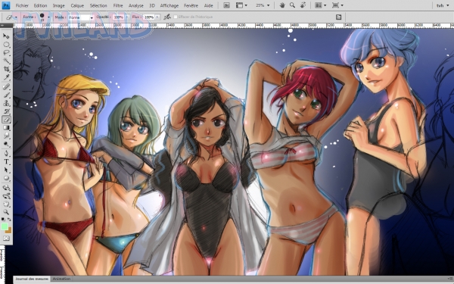
Task: Select the Magic Wand tool
Action: (6, 61)
